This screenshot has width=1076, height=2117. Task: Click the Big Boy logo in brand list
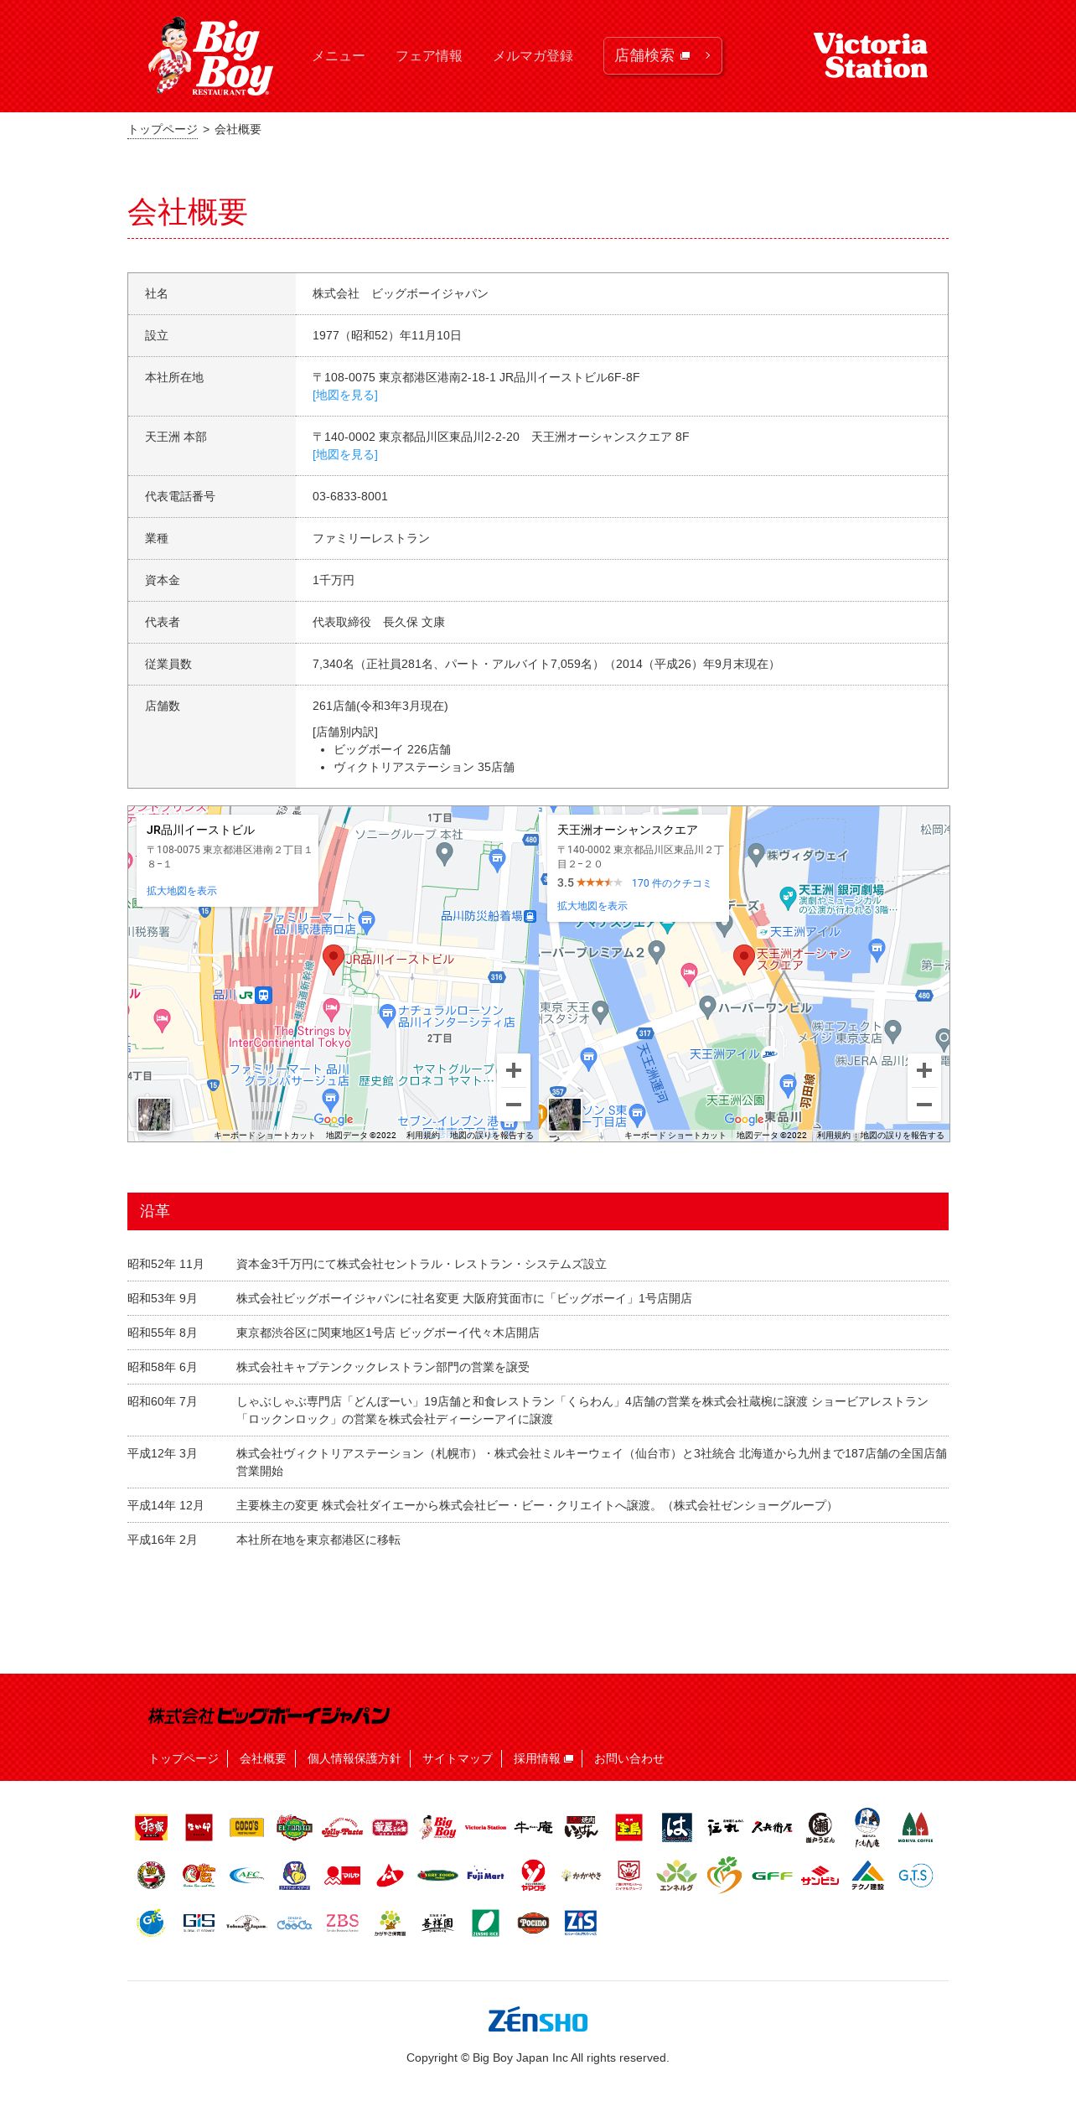pos(438,1827)
